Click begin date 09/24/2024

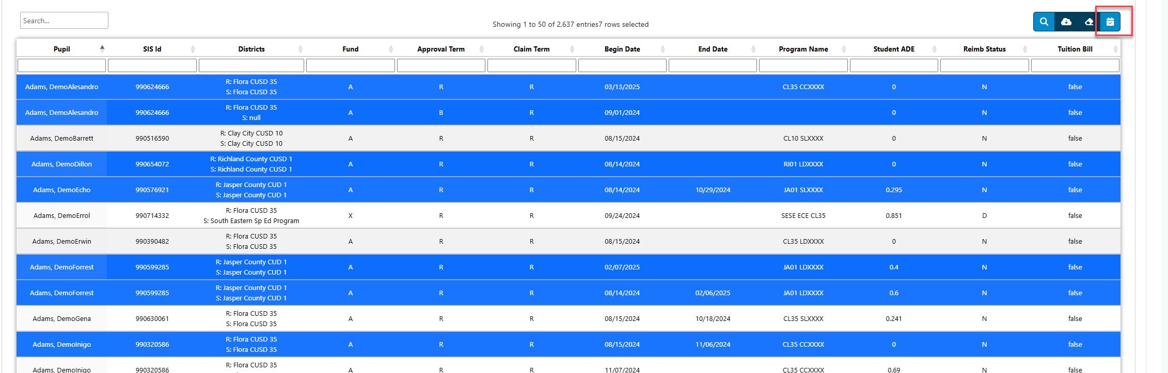[622, 215]
